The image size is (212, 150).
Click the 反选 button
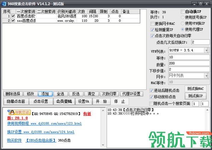coord(76,94)
